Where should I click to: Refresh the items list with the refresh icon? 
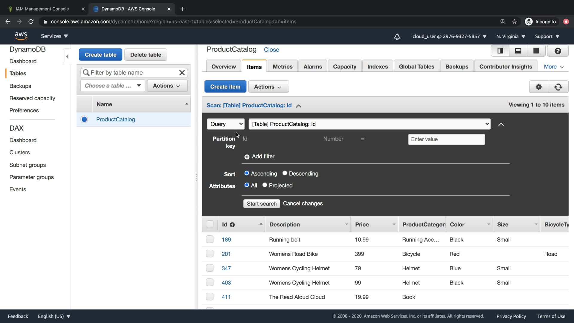558,87
